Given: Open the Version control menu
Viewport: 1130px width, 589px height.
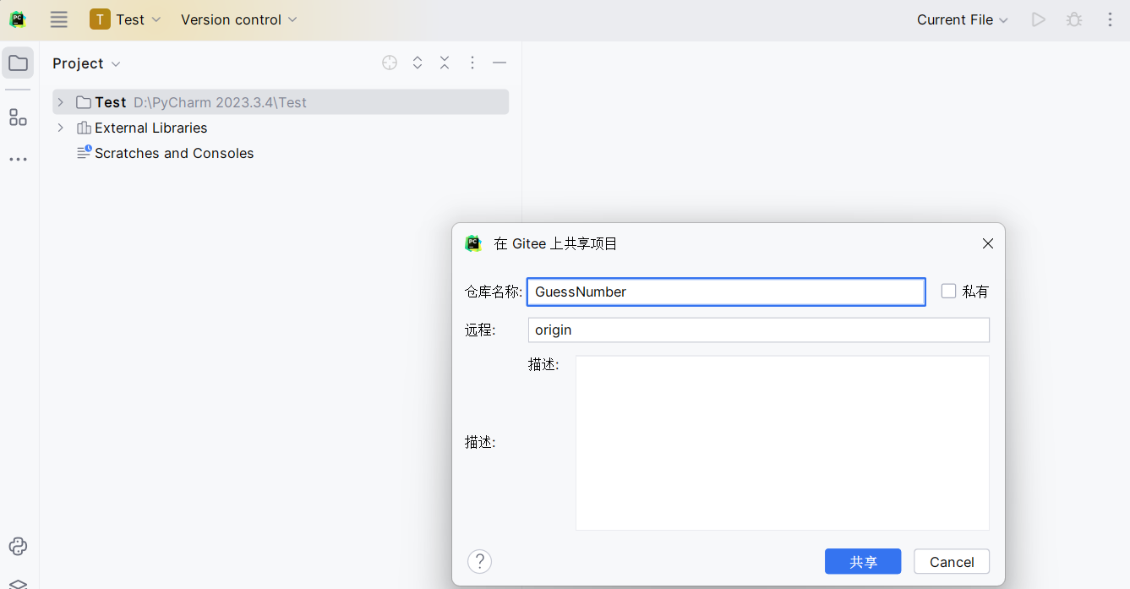Looking at the screenshot, I should [x=239, y=19].
